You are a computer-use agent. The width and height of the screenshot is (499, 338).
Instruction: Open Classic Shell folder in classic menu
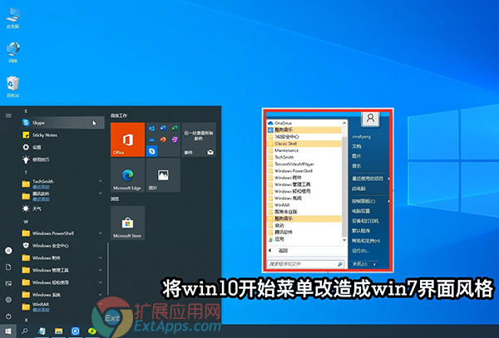pos(304,144)
